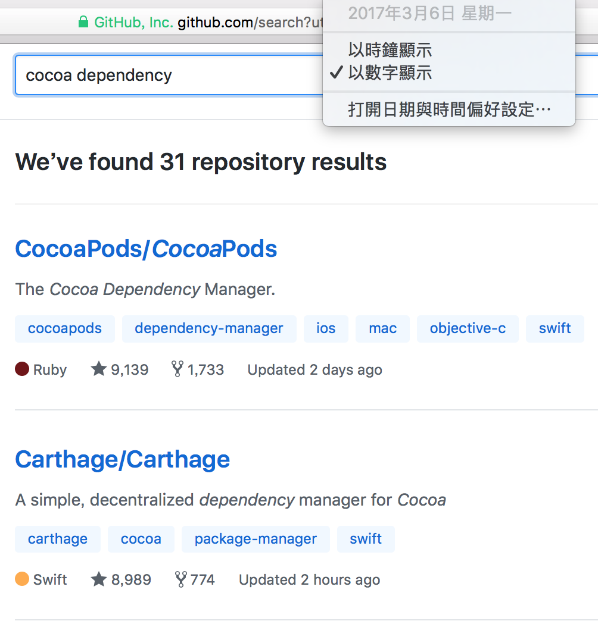The width and height of the screenshot is (598, 621).
Task: Click the star icon beside 9,139
Action: [99, 369]
